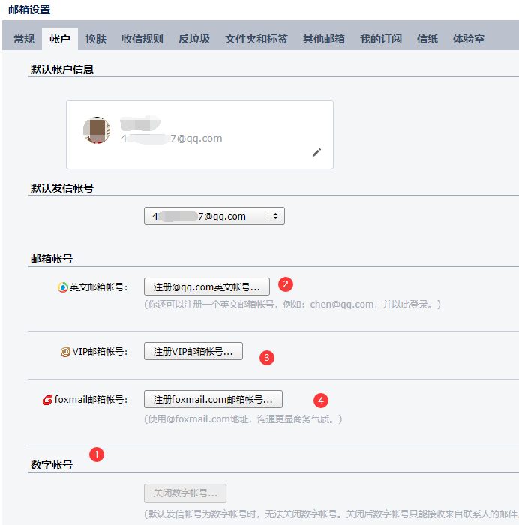The image size is (519, 525).
Task: Click the disabled 关闭数字帐号 button
Action: click(185, 493)
